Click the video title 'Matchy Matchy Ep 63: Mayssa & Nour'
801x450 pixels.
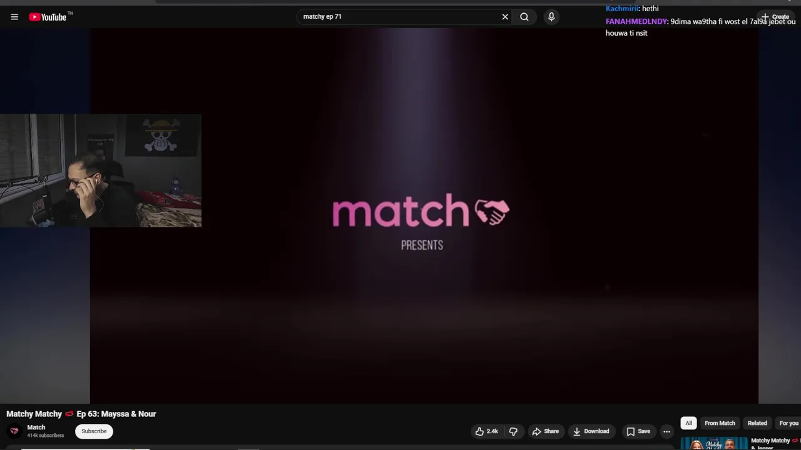(x=81, y=414)
